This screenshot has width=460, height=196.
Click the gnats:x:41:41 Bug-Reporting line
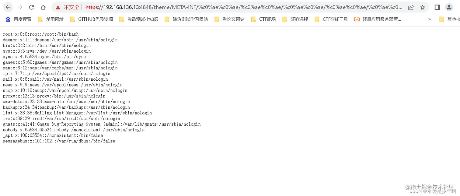click(x=102, y=124)
